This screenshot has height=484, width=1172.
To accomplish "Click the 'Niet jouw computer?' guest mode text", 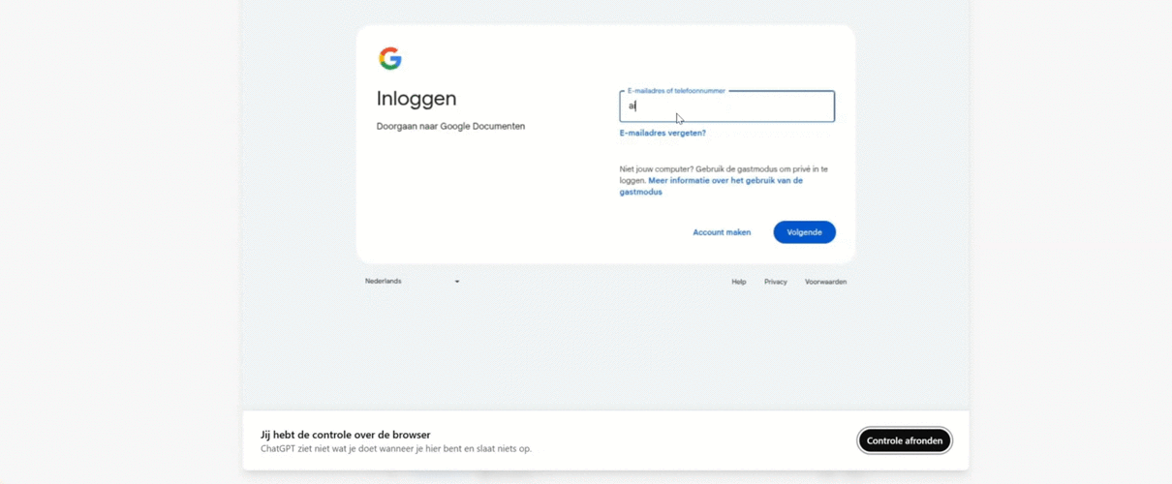I will pos(724,174).
